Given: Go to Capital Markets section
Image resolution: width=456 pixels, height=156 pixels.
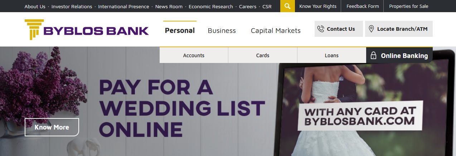Looking at the screenshot, I should [x=276, y=30].
